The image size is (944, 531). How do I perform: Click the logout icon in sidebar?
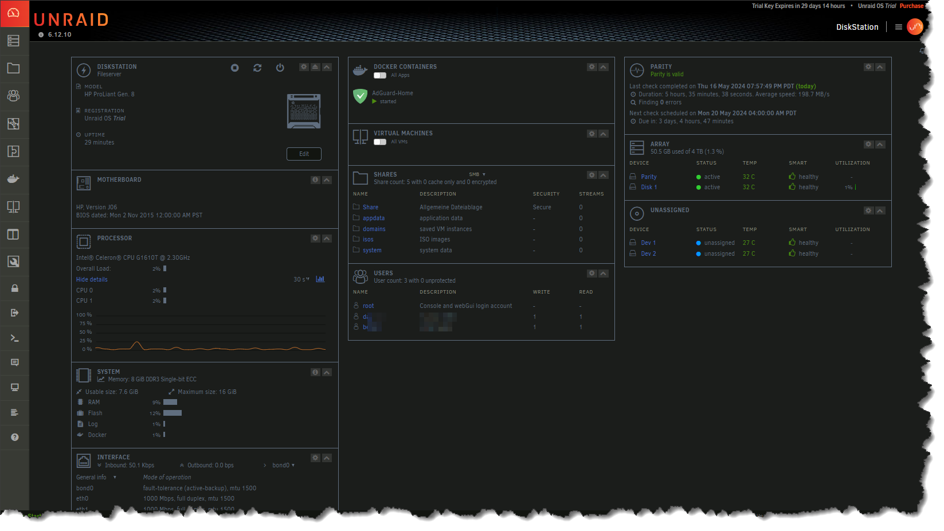coord(15,313)
